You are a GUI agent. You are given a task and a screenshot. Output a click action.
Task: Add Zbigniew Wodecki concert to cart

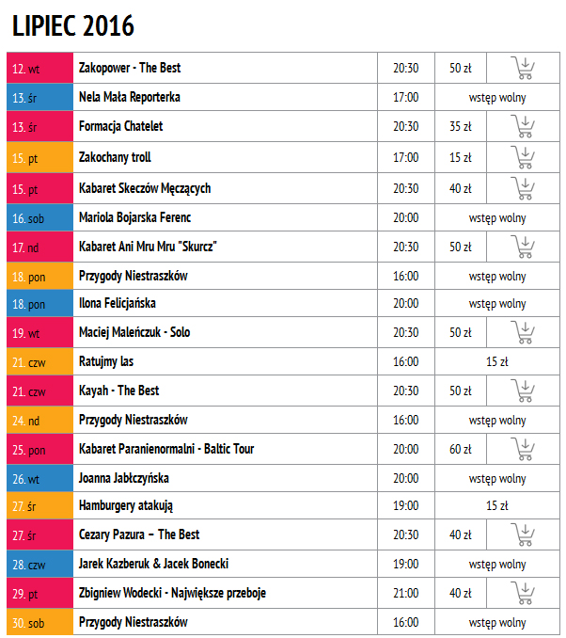point(523,593)
